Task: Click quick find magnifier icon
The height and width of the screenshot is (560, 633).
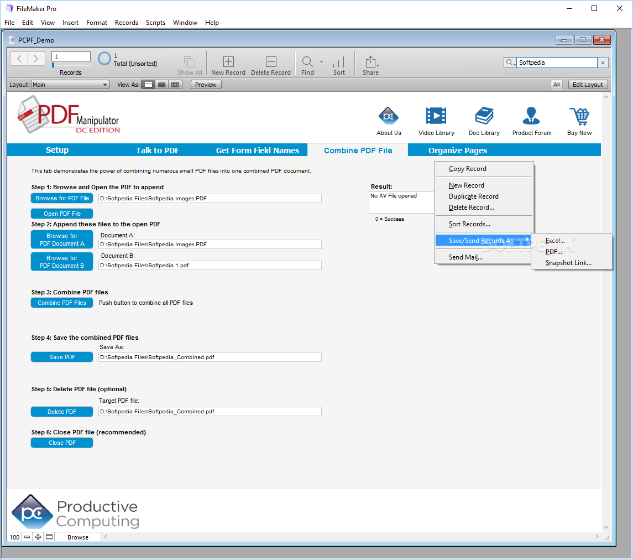Action: point(510,63)
